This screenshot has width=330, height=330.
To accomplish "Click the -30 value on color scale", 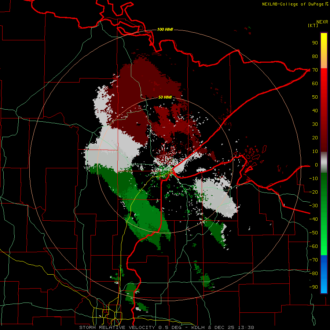I will [313, 206].
